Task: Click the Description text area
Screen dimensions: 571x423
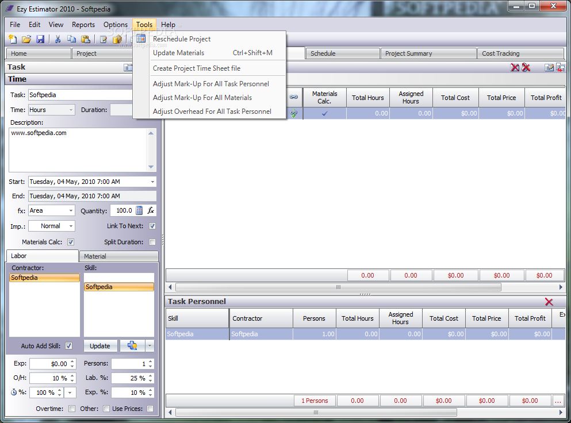Action: coord(78,150)
